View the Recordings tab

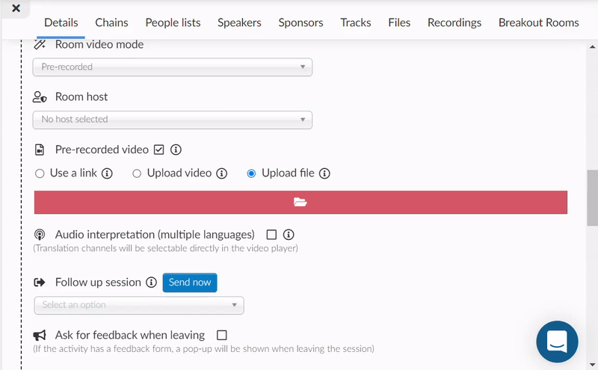click(454, 22)
